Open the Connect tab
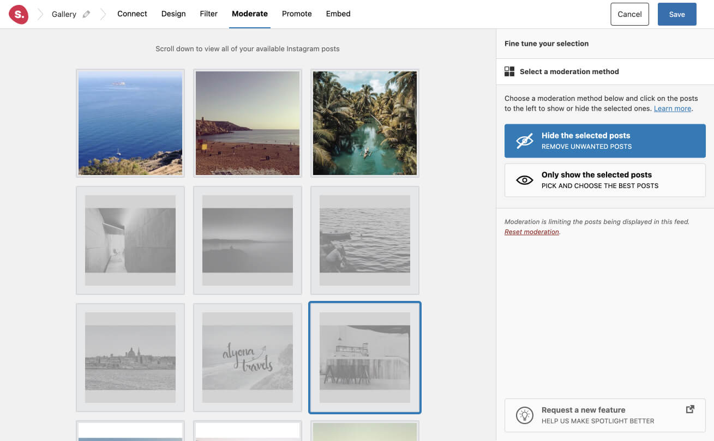This screenshot has width=714, height=441. tap(132, 14)
